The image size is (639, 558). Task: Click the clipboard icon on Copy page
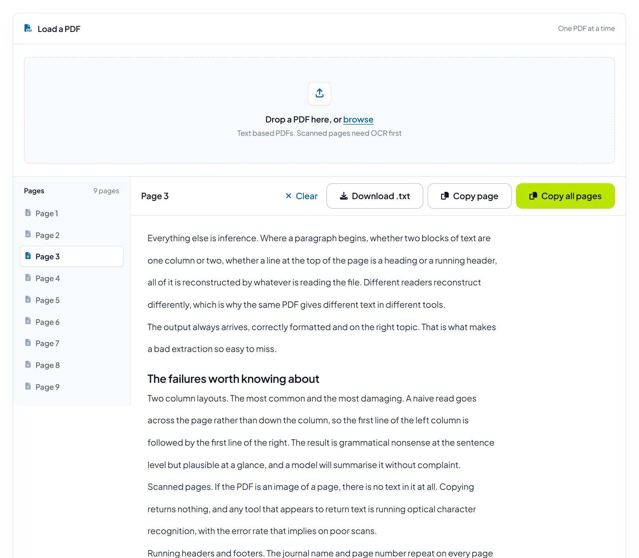[445, 196]
